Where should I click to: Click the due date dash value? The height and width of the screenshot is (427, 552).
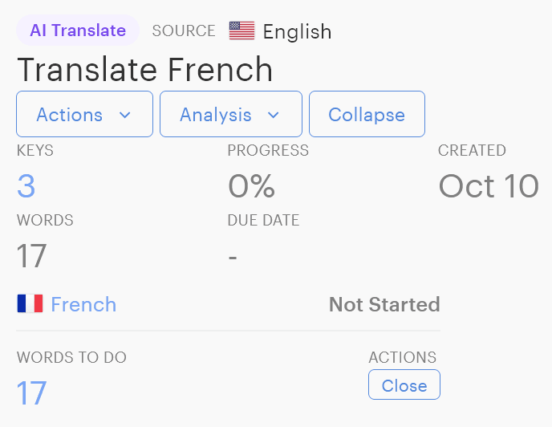233,257
